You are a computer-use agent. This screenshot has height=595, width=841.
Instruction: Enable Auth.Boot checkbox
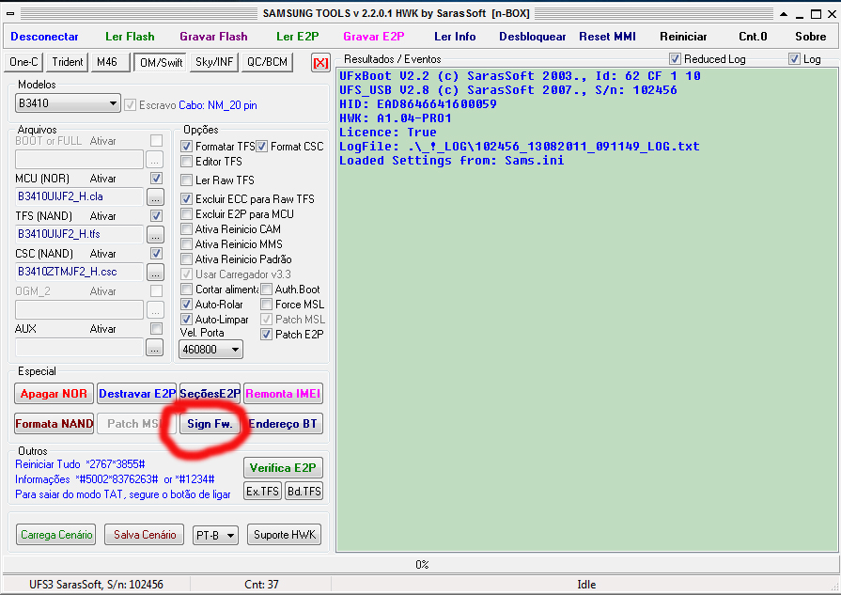click(x=267, y=290)
